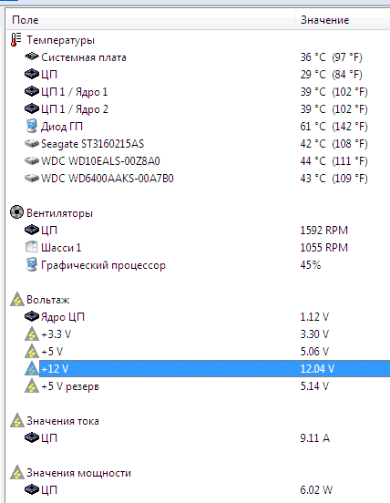
Task: Click the Значения мощности group heading
Action: click(x=78, y=473)
